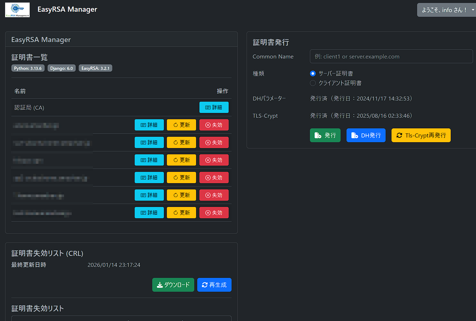Screen dimensions: 476x321
Task: Download the CRL with ダウンロード button
Action: point(173,285)
